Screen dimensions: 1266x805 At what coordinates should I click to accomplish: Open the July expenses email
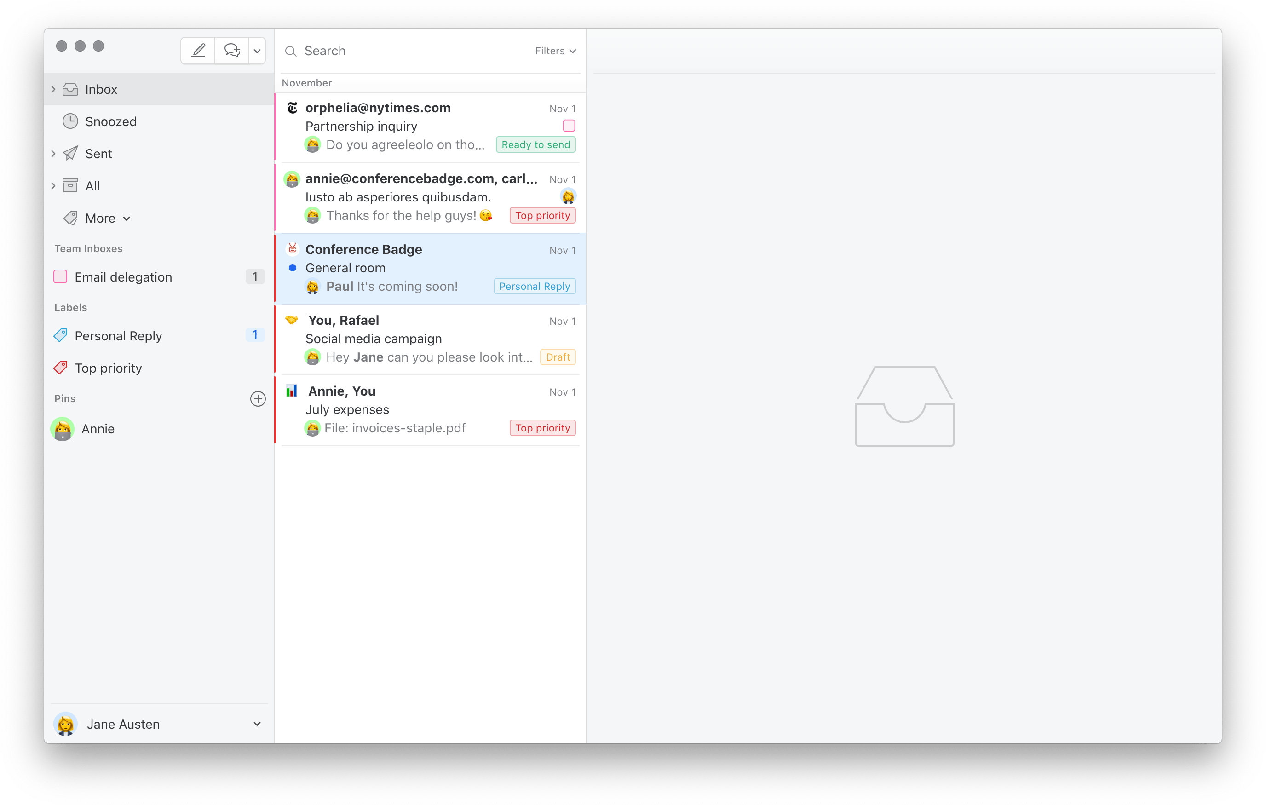[x=431, y=410]
